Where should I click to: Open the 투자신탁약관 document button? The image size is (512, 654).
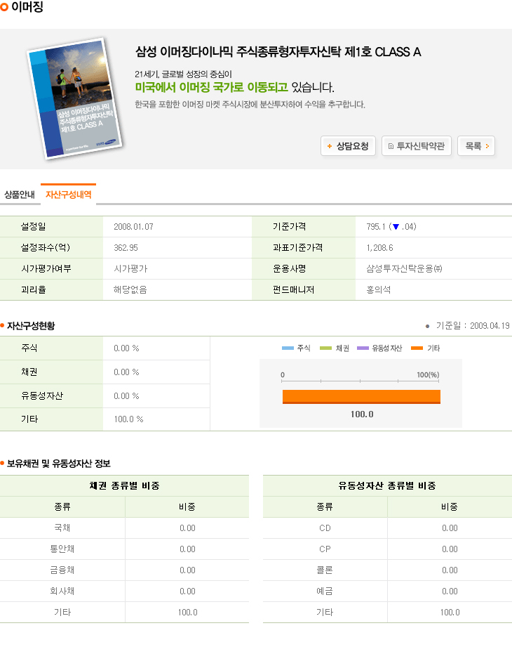[417, 146]
